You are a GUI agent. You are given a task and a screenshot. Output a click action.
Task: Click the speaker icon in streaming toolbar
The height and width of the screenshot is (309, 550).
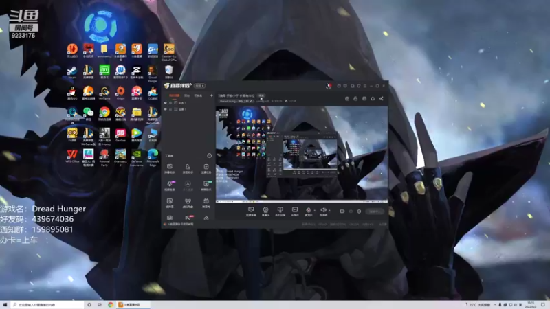tap(323, 211)
